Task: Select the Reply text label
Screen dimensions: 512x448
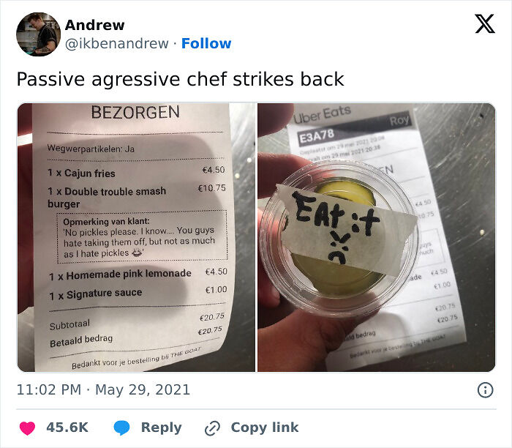Action: coord(162,428)
